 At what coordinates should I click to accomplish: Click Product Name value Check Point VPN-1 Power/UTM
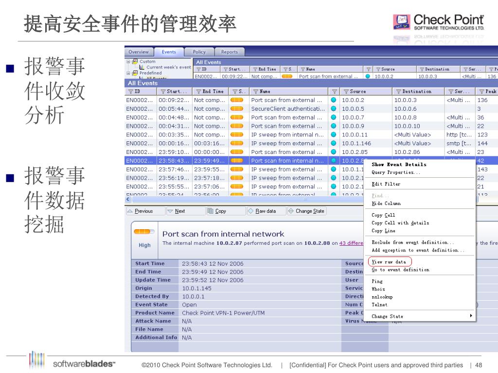[223, 313]
